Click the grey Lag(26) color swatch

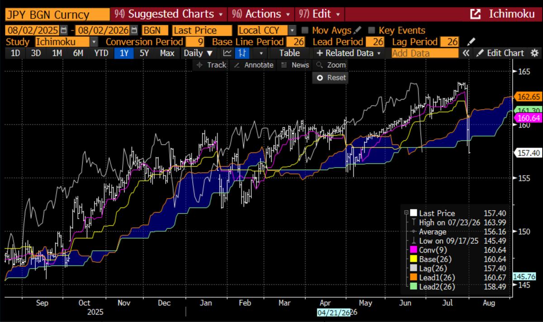pos(414,268)
